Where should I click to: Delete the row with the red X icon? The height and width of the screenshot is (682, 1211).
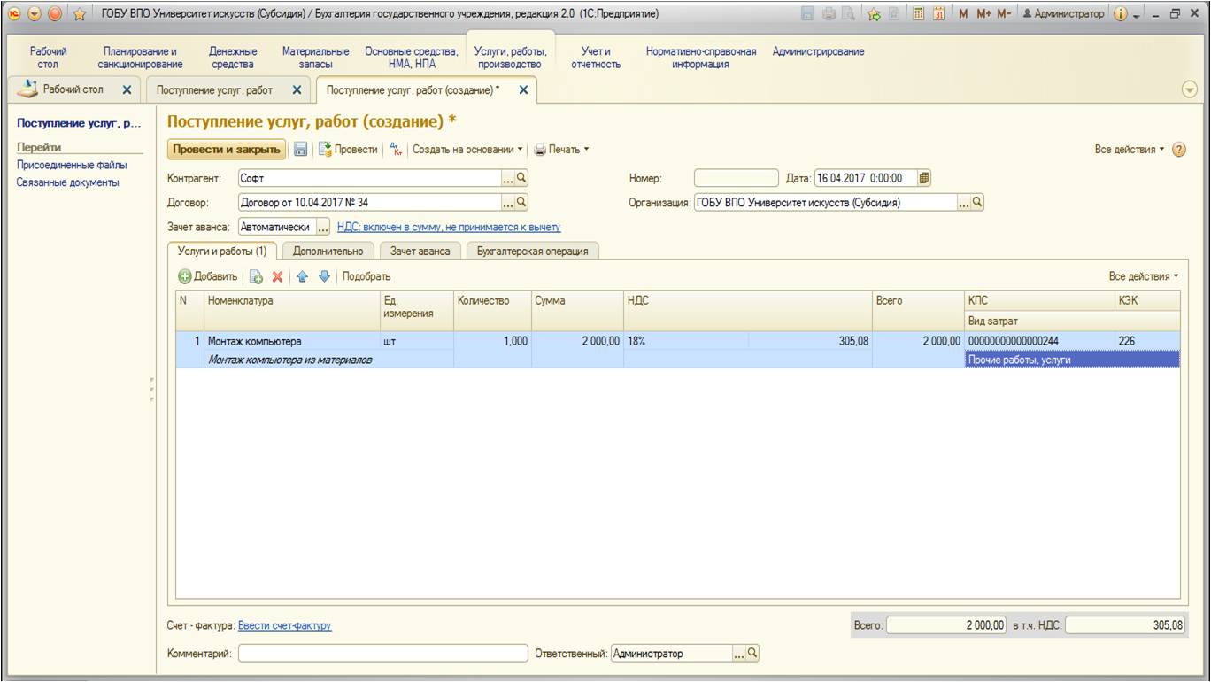(277, 276)
